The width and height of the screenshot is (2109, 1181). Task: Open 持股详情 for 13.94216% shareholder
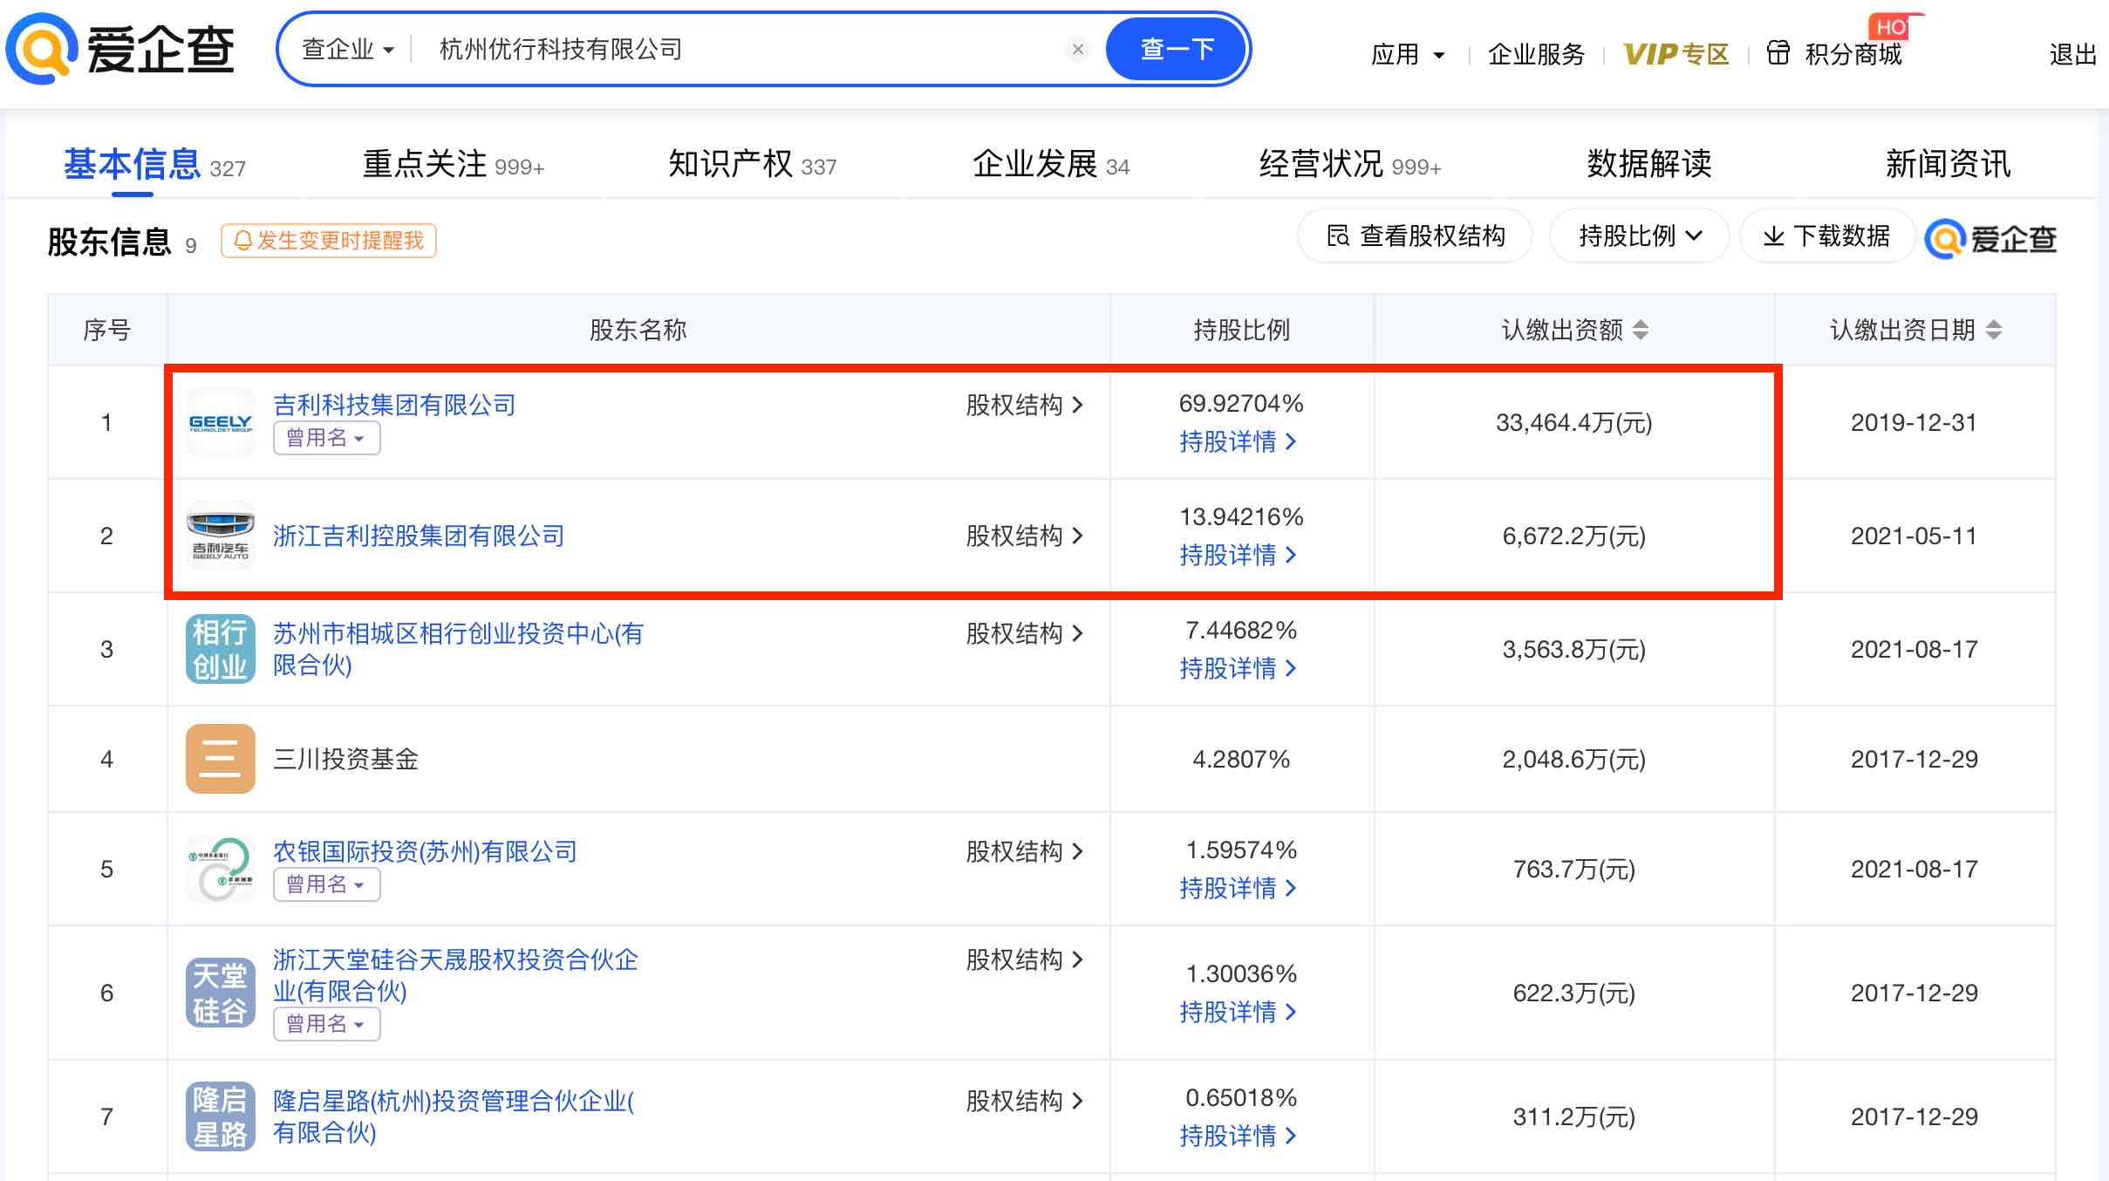[x=1238, y=555]
